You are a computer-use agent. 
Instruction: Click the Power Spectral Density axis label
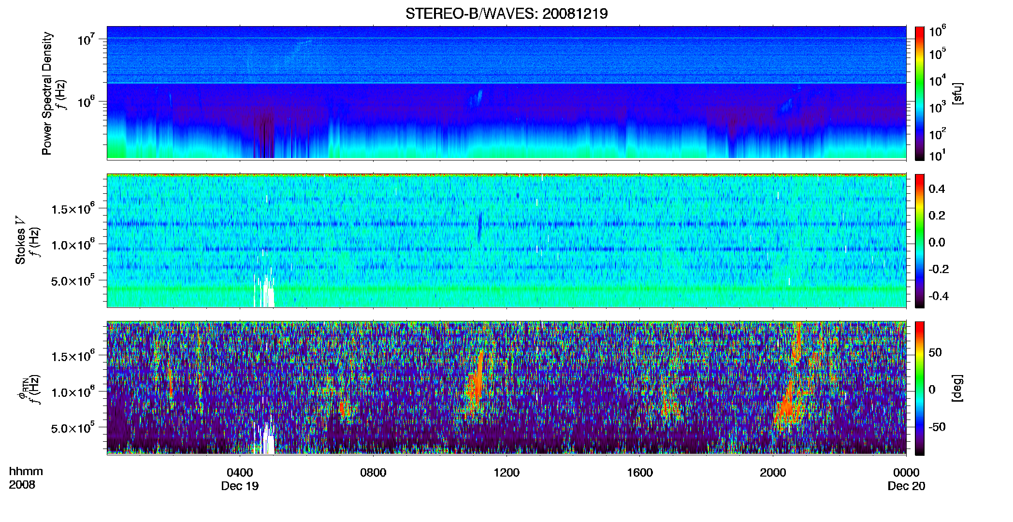click(x=47, y=93)
